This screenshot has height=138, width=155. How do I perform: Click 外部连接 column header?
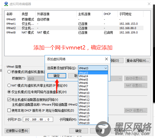(56, 14)
